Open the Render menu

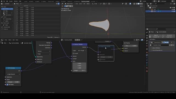[x=11, y=1]
